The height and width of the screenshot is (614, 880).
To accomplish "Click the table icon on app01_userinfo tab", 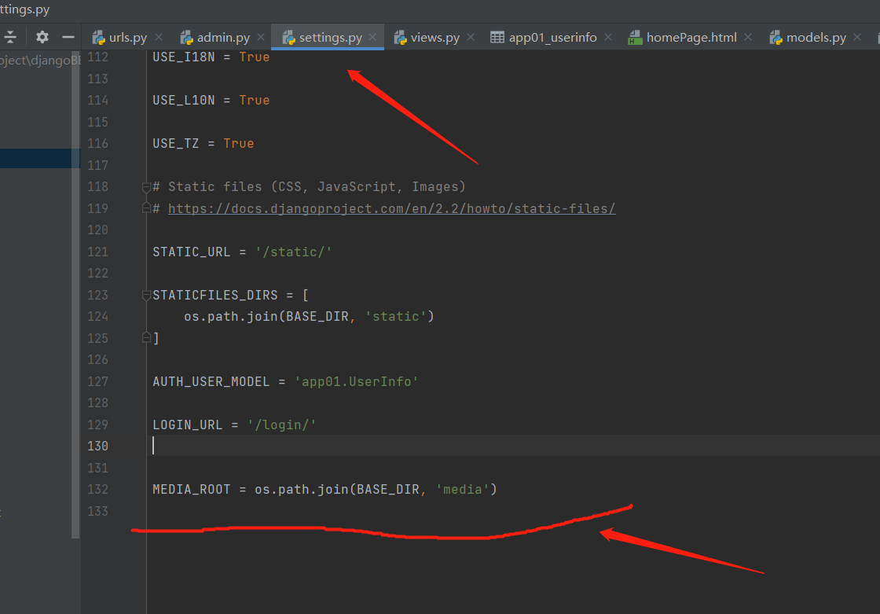I will 497,38.
